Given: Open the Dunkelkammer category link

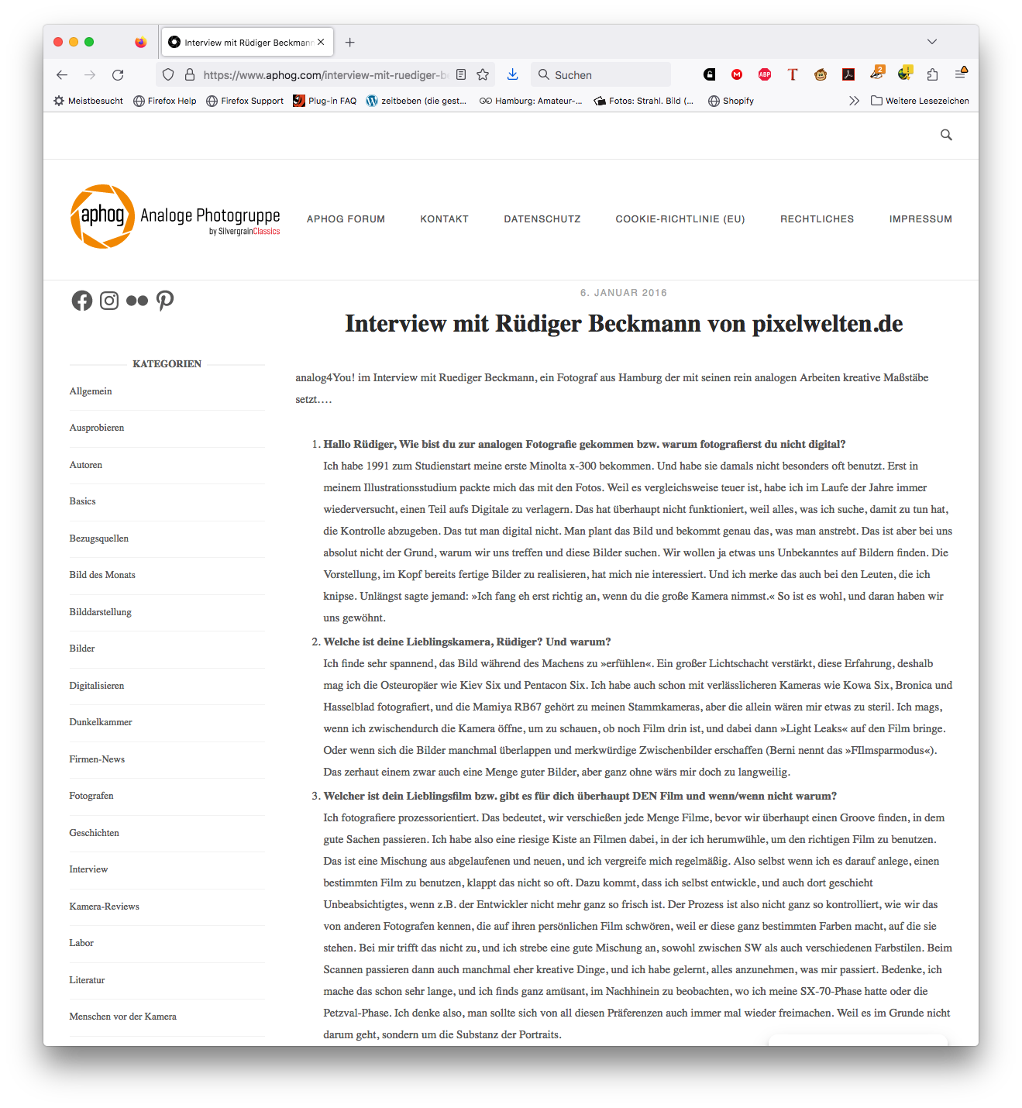Looking at the screenshot, I should (x=101, y=722).
